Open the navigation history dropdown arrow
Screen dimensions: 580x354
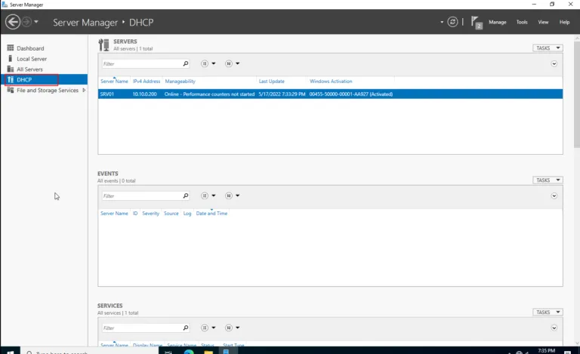(x=36, y=22)
